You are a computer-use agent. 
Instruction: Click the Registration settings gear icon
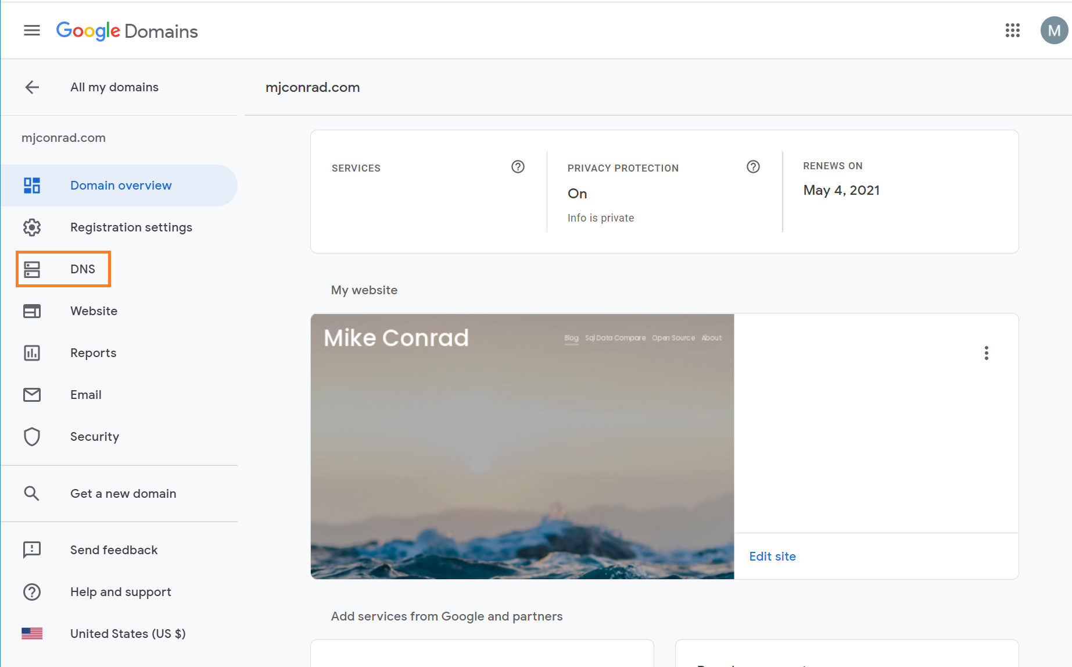click(x=32, y=227)
